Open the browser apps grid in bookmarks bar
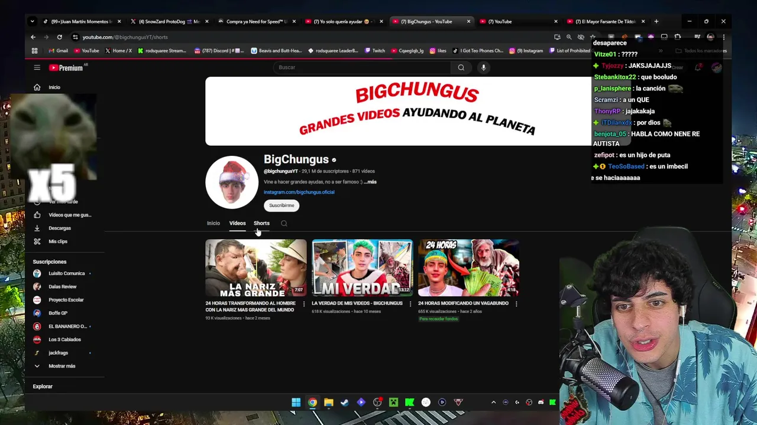The height and width of the screenshot is (425, 757). coord(35,51)
